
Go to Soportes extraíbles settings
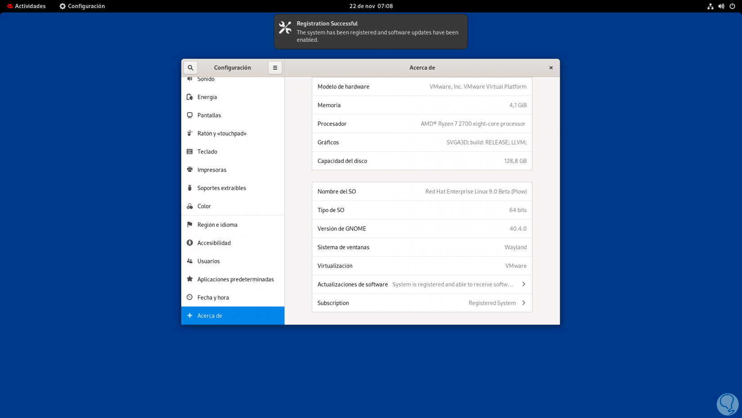[233, 188]
